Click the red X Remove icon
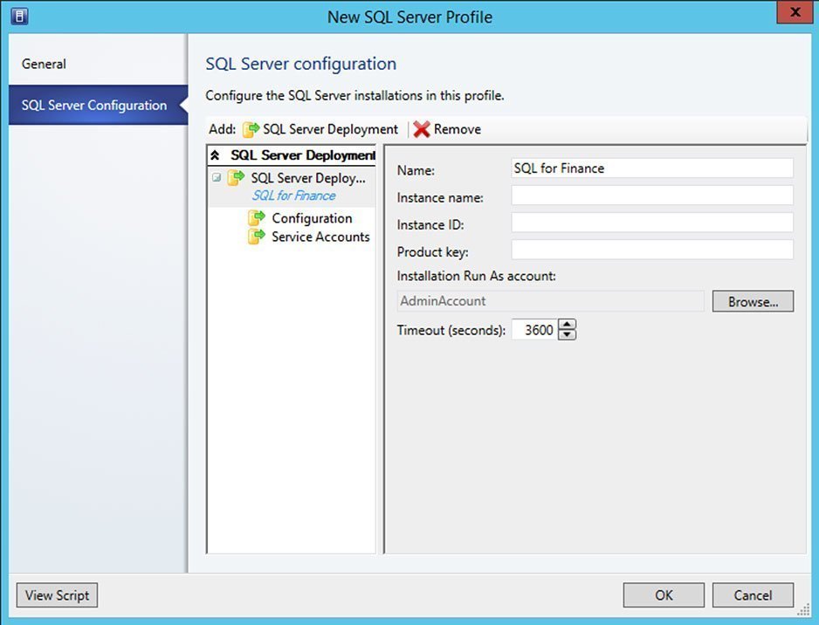The width and height of the screenshot is (819, 625). point(422,129)
